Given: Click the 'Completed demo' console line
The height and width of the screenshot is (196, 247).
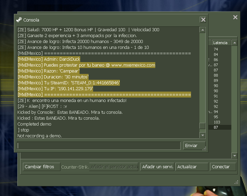Looking at the screenshot, I should [x=34, y=124].
